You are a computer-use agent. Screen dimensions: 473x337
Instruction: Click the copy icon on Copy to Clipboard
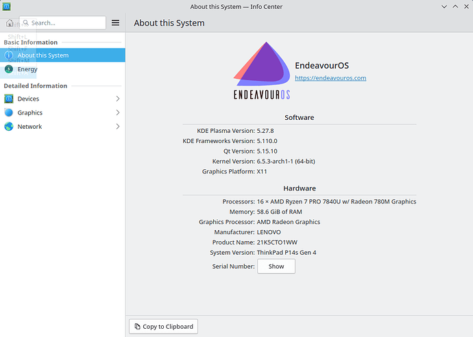pyautogui.click(x=137, y=327)
